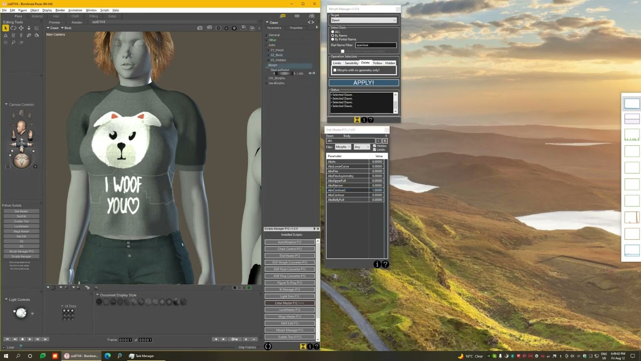This screenshot has width=641, height=361.
Task: Select the Translate/Pull tool in Editing Tools
Action: pos(21,28)
